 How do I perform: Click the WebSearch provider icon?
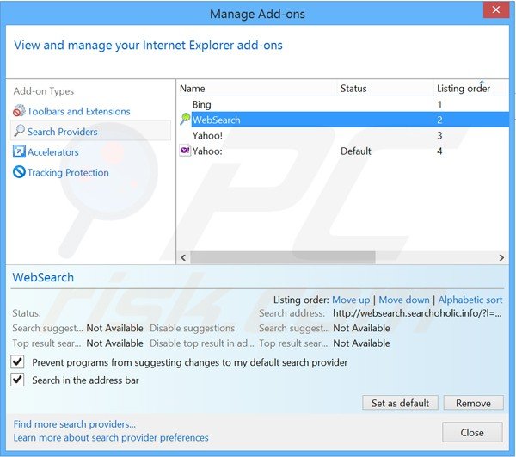pyautogui.click(x=185, y=120)
